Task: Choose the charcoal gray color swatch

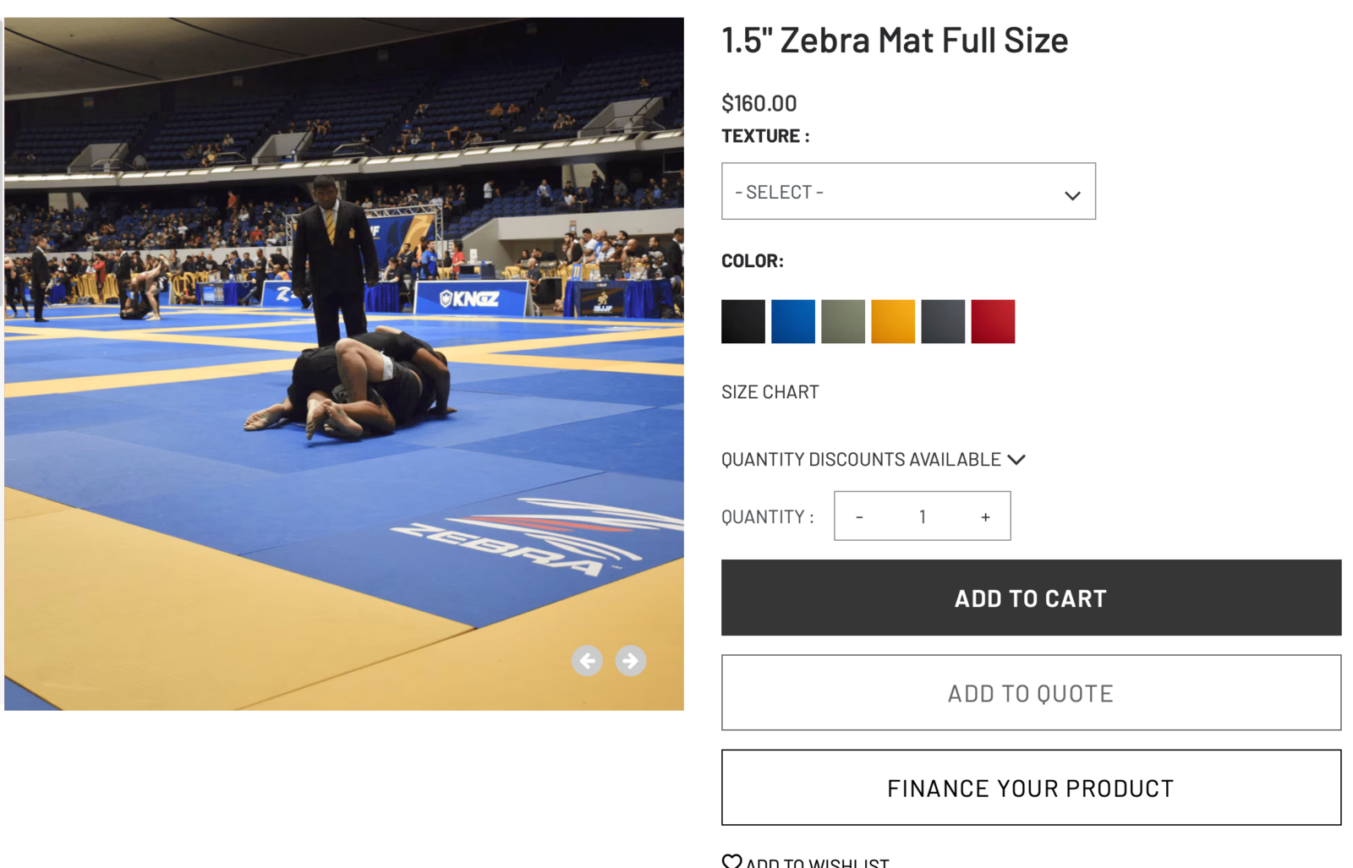Action: point(943,321)
